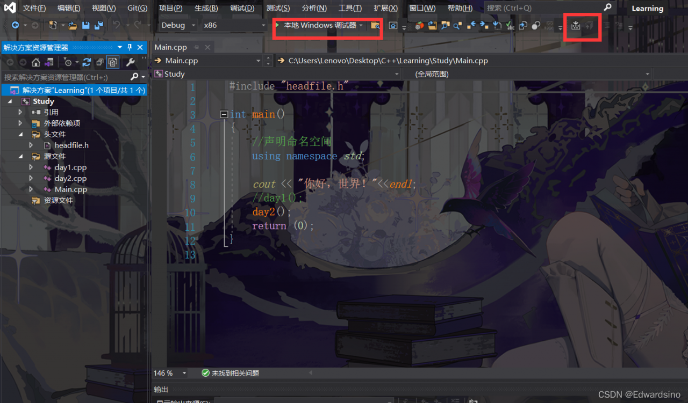
Task: Select headfile.h in Solution Explorer
Action: 71,145
